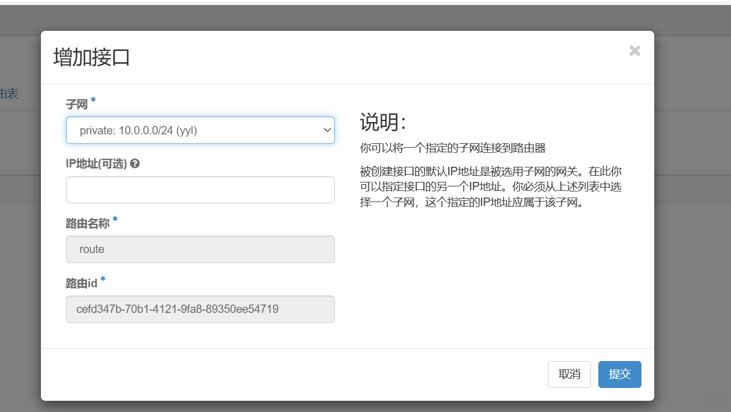This screenshot has height=412, width=731.
Task: Click the partially visible 由表 link behind the dialog
Action: (x=9, y=93)
